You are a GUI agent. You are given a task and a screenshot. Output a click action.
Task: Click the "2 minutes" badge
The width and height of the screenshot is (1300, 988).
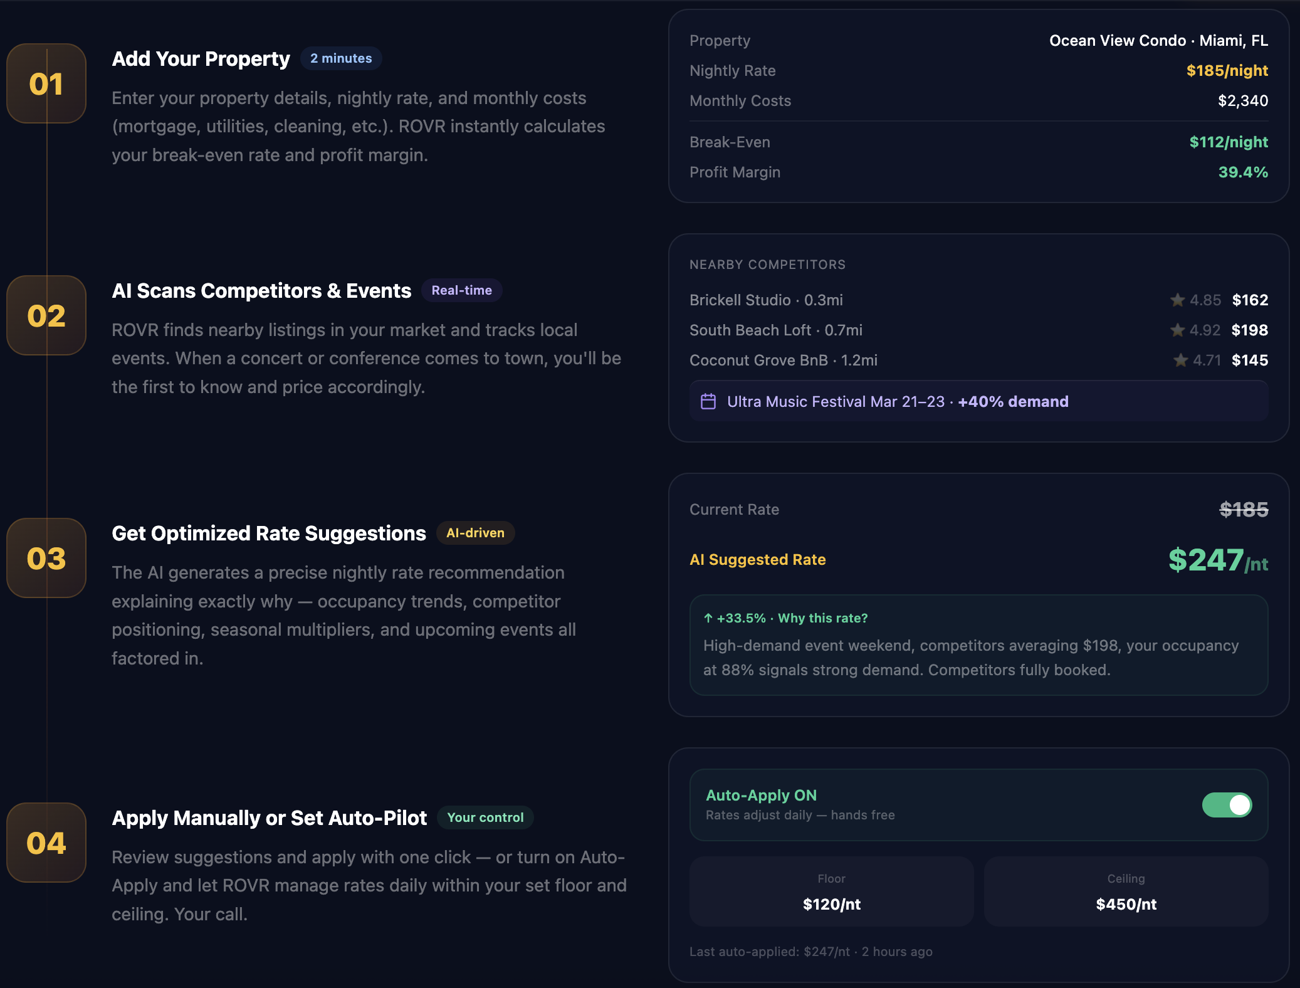[x=341, y=58]
